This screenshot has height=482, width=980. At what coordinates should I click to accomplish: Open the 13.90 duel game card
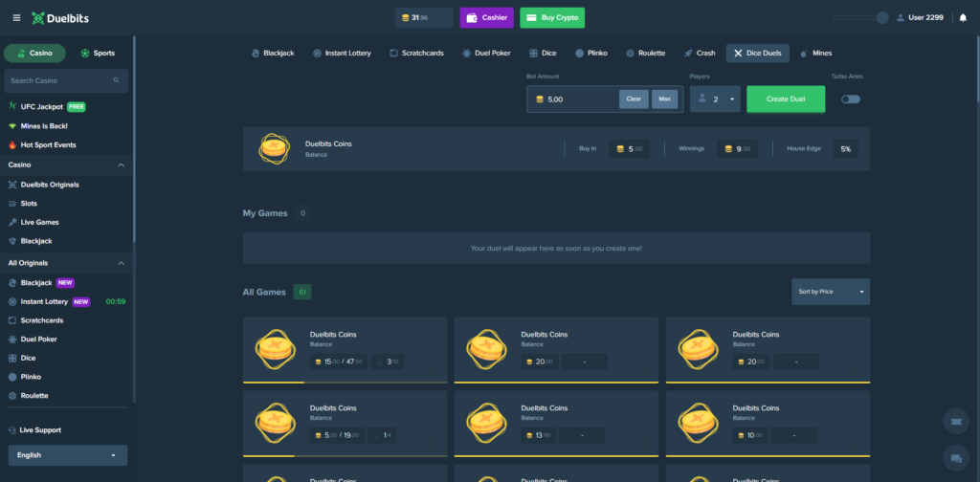pyautogui.click(x=556, y=424)
